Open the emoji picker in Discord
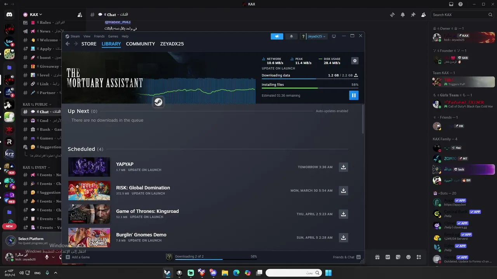 coord(408,257)
